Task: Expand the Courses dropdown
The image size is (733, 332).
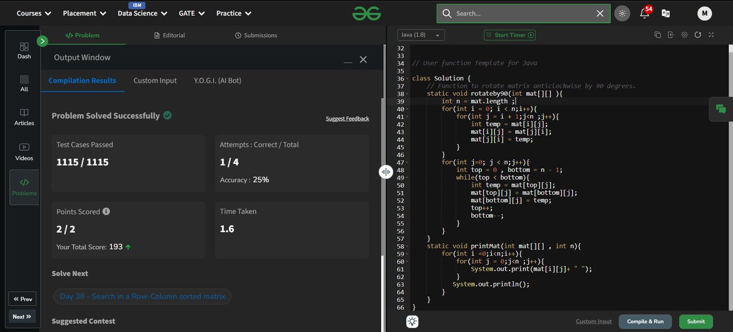Action: pyautogui.click(x=34, y=13)
